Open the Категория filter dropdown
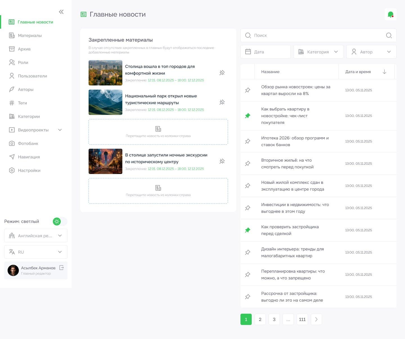 (x=318, y=52)
